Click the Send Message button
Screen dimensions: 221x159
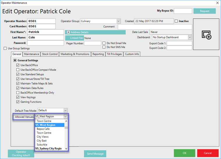tap(95, 153)
